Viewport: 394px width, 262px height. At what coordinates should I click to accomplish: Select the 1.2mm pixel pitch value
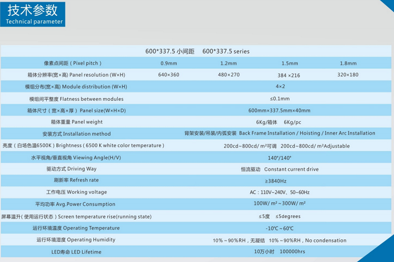[x=229, y=63]
